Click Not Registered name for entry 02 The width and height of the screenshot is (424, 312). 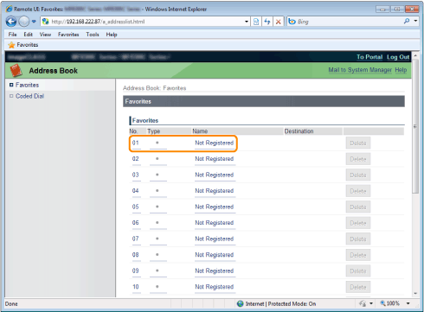215,159
